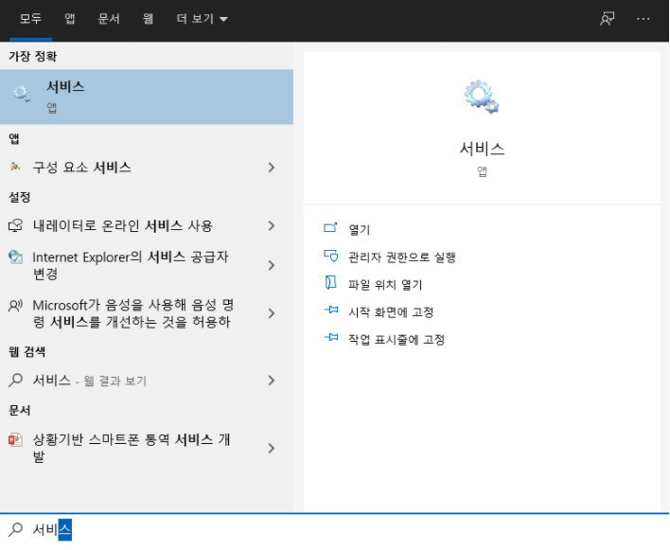Click the magnifier icon in 웹 검색
This screenshot has width=670, height=550.
coord(15,380)
